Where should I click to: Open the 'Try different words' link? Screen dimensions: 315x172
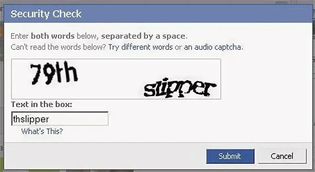pos(141,47)
